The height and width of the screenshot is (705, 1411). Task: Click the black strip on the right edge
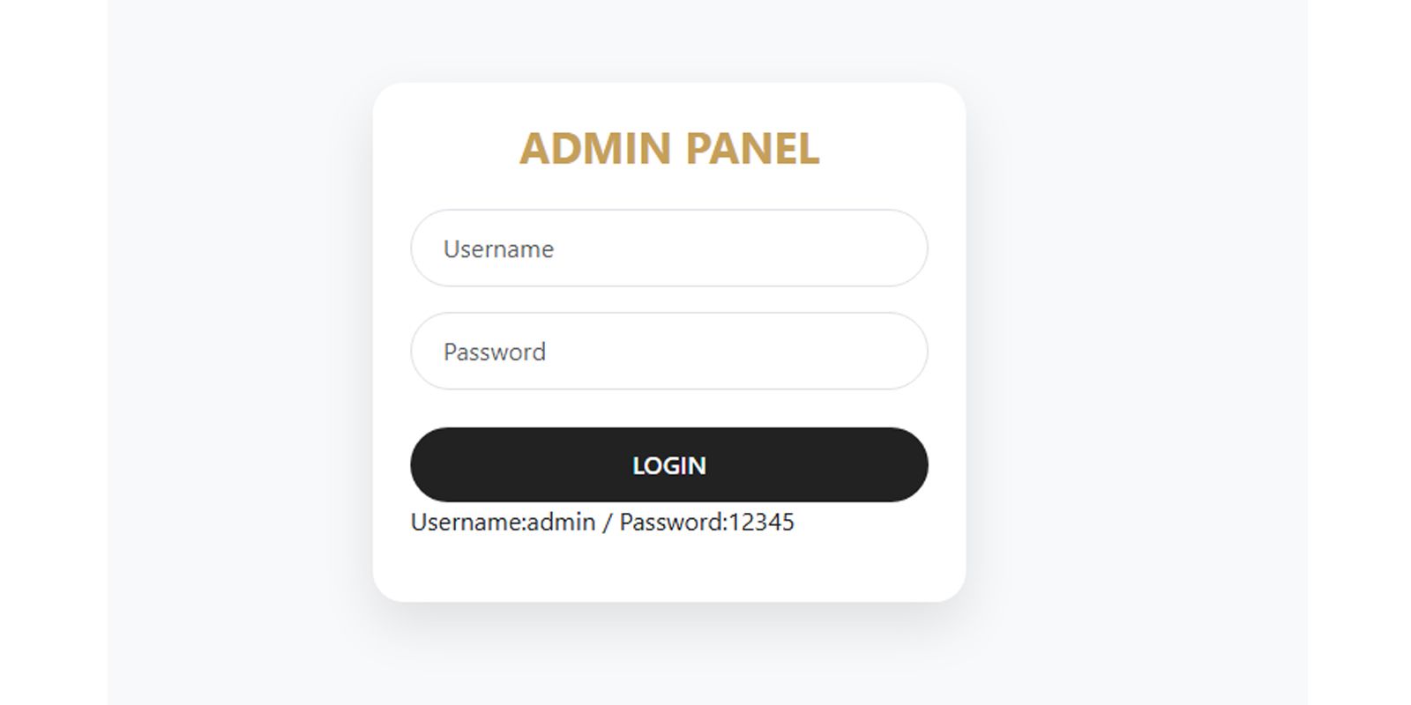1359,352
